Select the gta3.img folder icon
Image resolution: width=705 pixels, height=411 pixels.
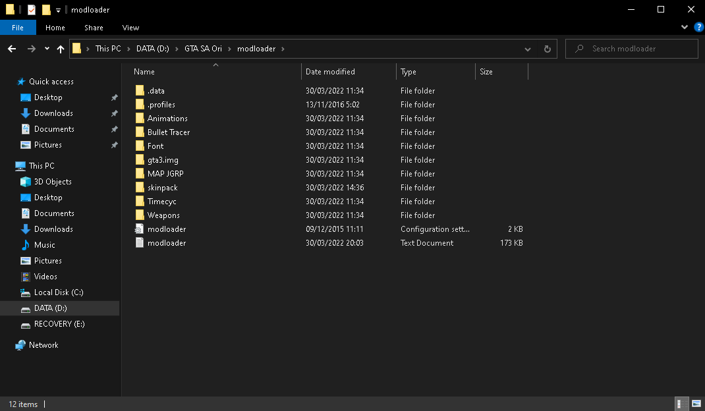tap(140, 159)
